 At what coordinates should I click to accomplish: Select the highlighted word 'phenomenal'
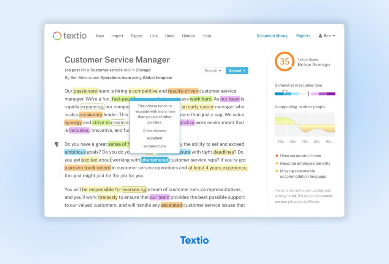155,160
